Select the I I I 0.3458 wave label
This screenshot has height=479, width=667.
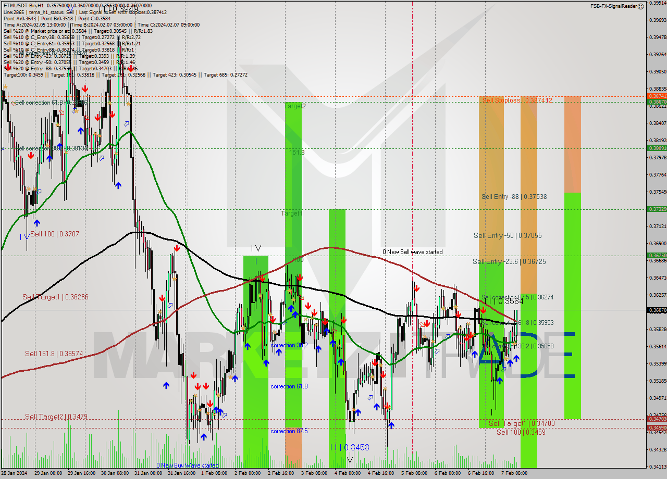pyautogui.click(x=350, y=448)
